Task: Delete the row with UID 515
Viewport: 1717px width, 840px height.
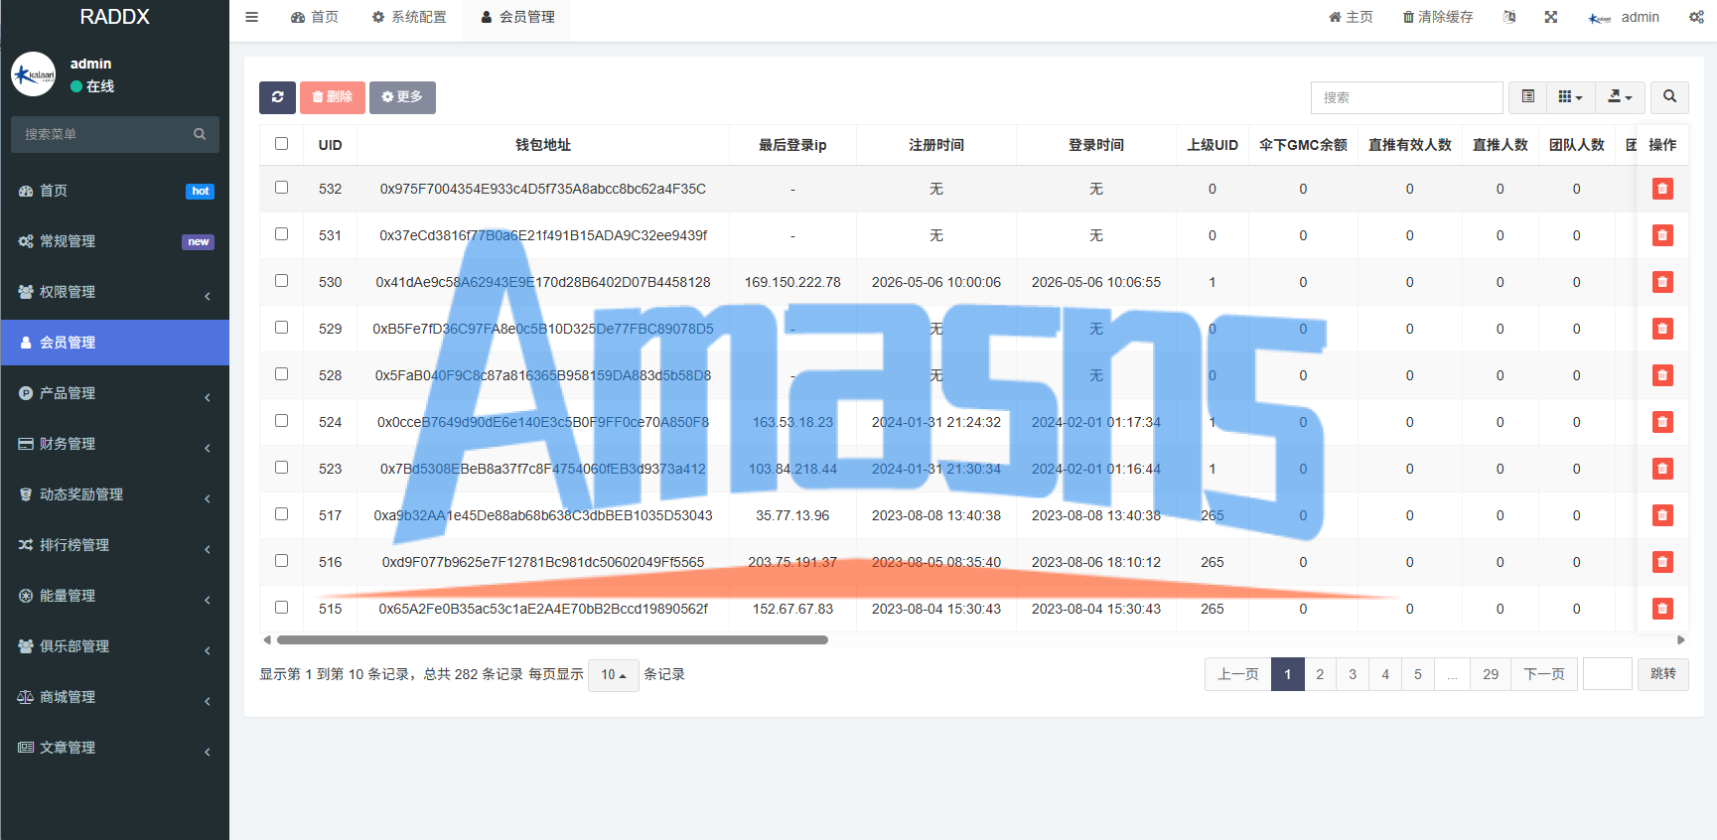Action: (1662, 609)
